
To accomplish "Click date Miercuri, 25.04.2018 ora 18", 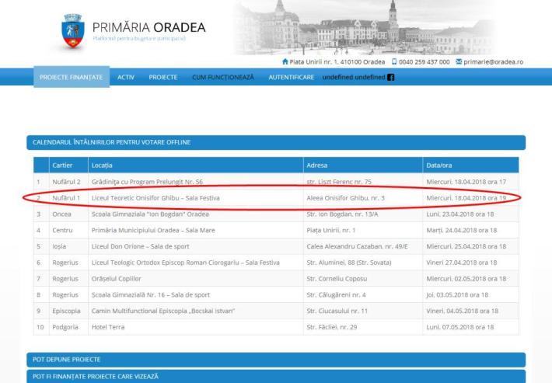I will pyautogui.click(x=466, y=246).
